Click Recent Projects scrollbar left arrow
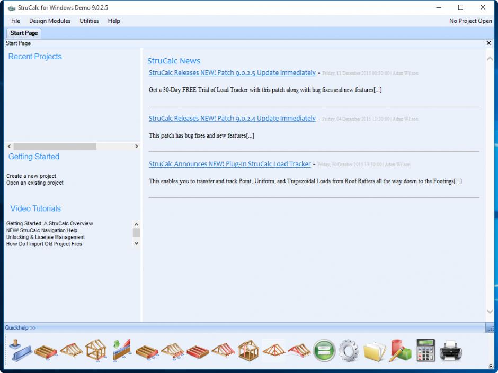The width and height of the screenshot is (498, 373). [10, 147]
